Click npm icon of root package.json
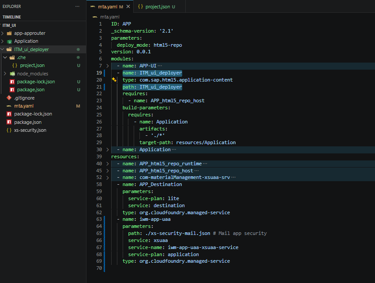Image resolution: width=375 pixels, height=283 pixels. point(9,122)
